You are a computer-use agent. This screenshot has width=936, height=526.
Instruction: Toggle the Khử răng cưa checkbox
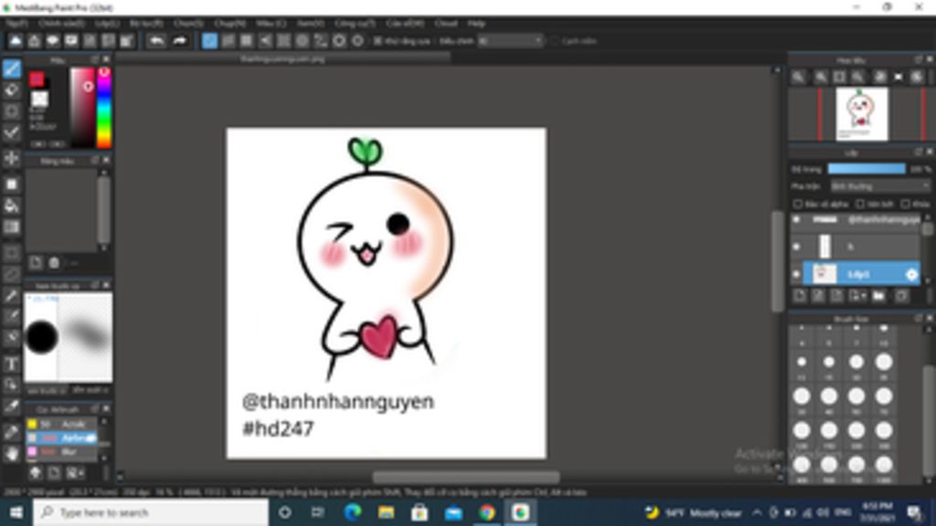pyautogui.click(x=378, y=41)
